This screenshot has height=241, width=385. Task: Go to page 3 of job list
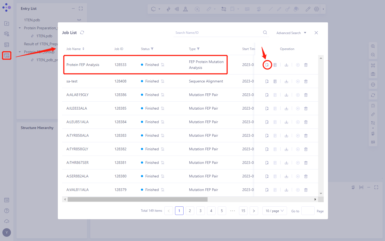(x=200, y=211)
